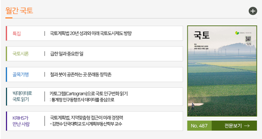This screenshot has width=262, height=139.
Task: Open the 지역맞춤형 접근이 미래 경쟁력 interview article
Action: [86, 118]
